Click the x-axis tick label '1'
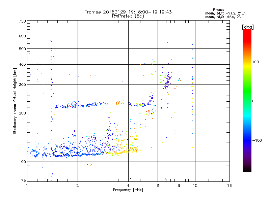The width and height of the screenshot is (270, 202). [x=27, y=186]
